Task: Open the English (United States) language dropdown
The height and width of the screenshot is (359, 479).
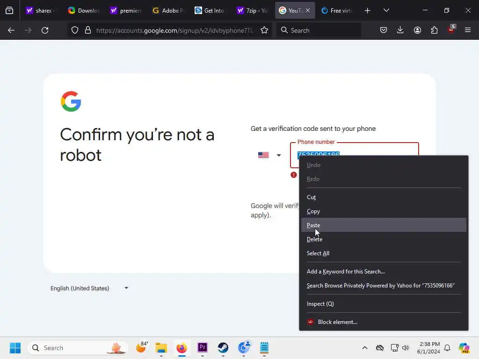Action: point(89,288)
